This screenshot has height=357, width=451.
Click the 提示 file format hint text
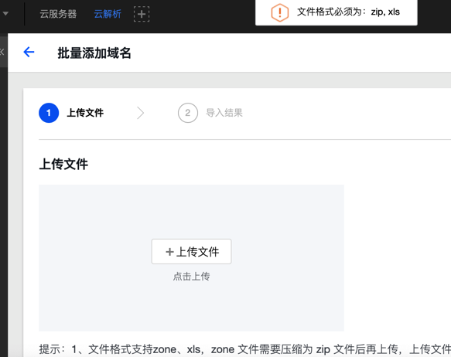[244, 349]
